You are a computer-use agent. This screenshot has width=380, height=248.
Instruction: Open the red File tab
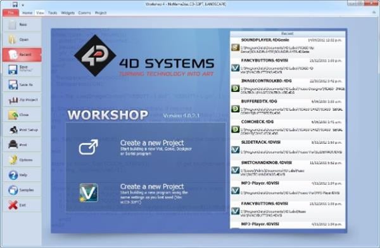[x=11, y=13]
